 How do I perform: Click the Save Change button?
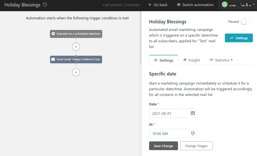click(x=163, y=146)
